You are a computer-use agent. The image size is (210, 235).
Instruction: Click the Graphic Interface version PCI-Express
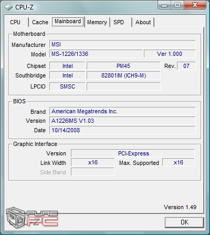click(x=133, y=153)
